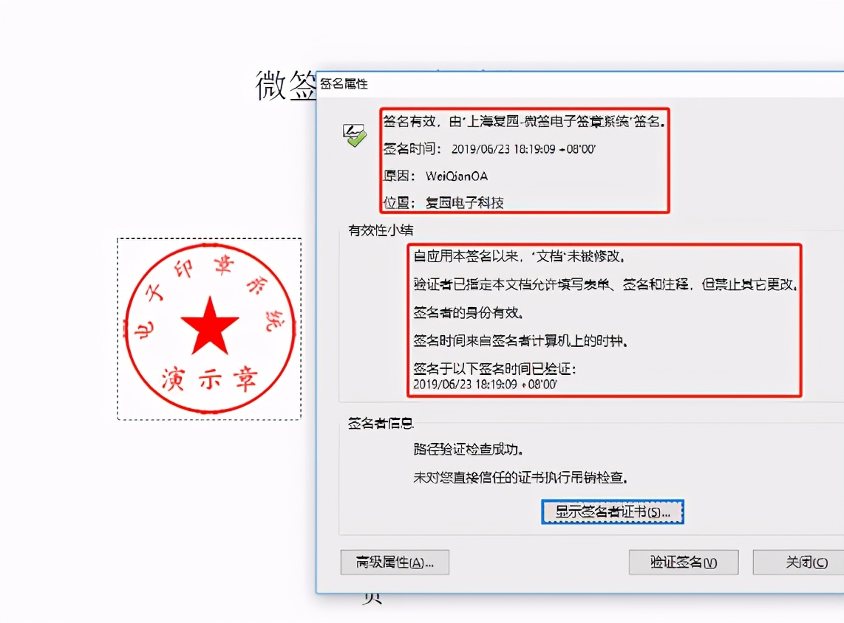844x623 pixels.
Task: Click the 签名时间 line in top box
Action: (489, 149)
